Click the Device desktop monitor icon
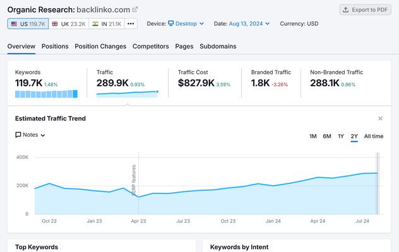 pyautogui.click(x=171, y=23)
